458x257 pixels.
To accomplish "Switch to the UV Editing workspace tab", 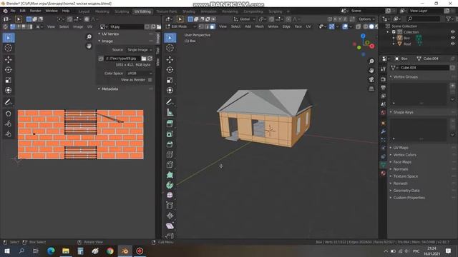I will (142, 11).
